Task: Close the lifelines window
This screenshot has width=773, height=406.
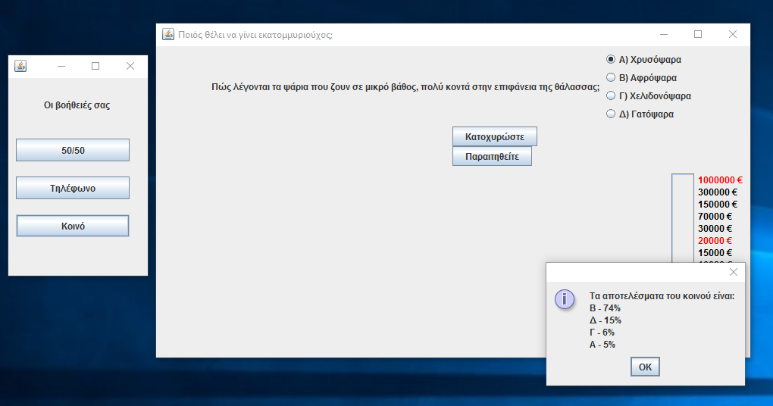Action: pyautogui.click(x=130, y=66)
